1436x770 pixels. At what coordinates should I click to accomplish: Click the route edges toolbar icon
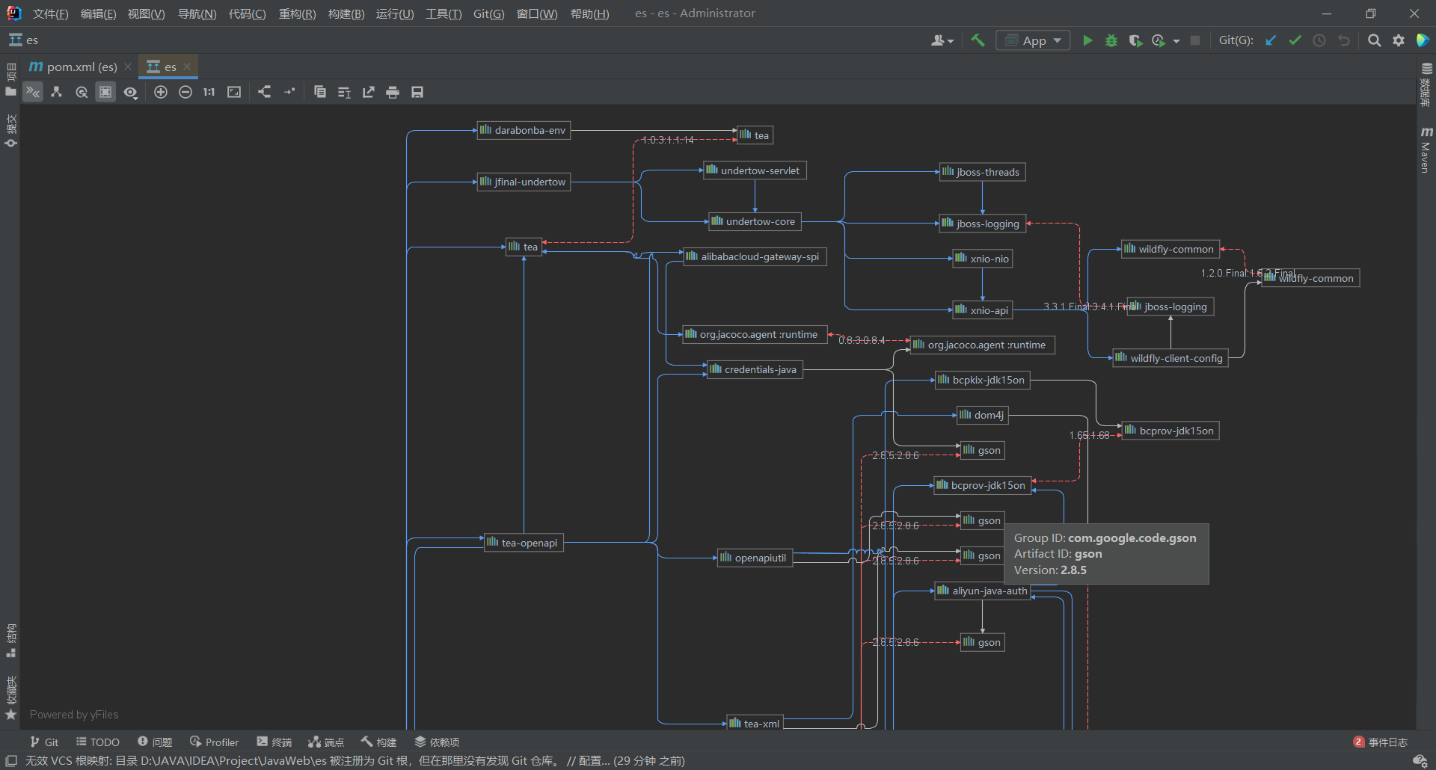pos(289,92)
